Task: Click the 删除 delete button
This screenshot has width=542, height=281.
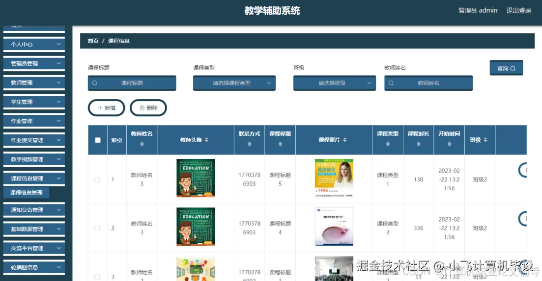Action: (148, 108)
